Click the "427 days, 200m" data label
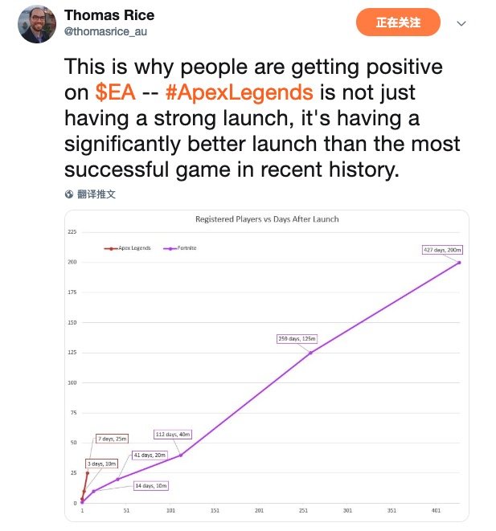Screen dimensions: 496x531 point(442,250)
